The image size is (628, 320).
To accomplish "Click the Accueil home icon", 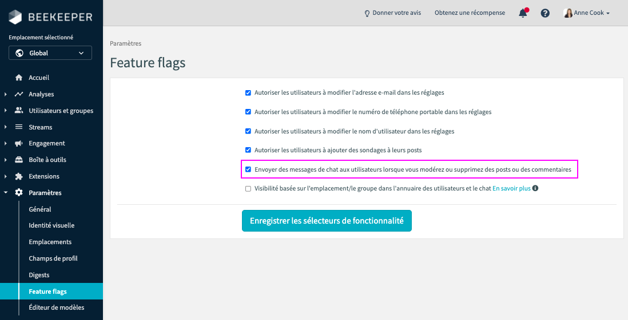I will coord(19,78).
